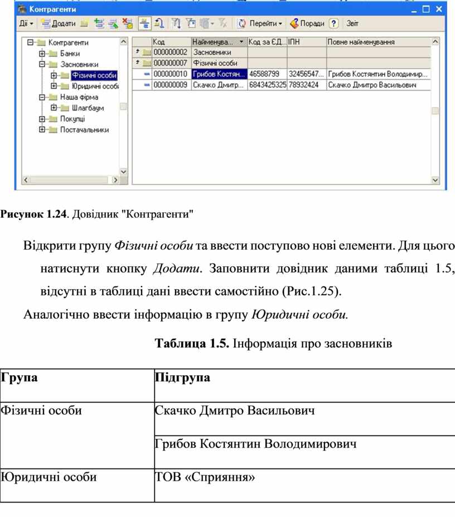Move the selected item to another group

click(x=159, y=23)
